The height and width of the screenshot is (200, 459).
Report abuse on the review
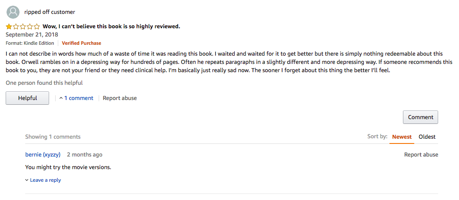point(120,98)
